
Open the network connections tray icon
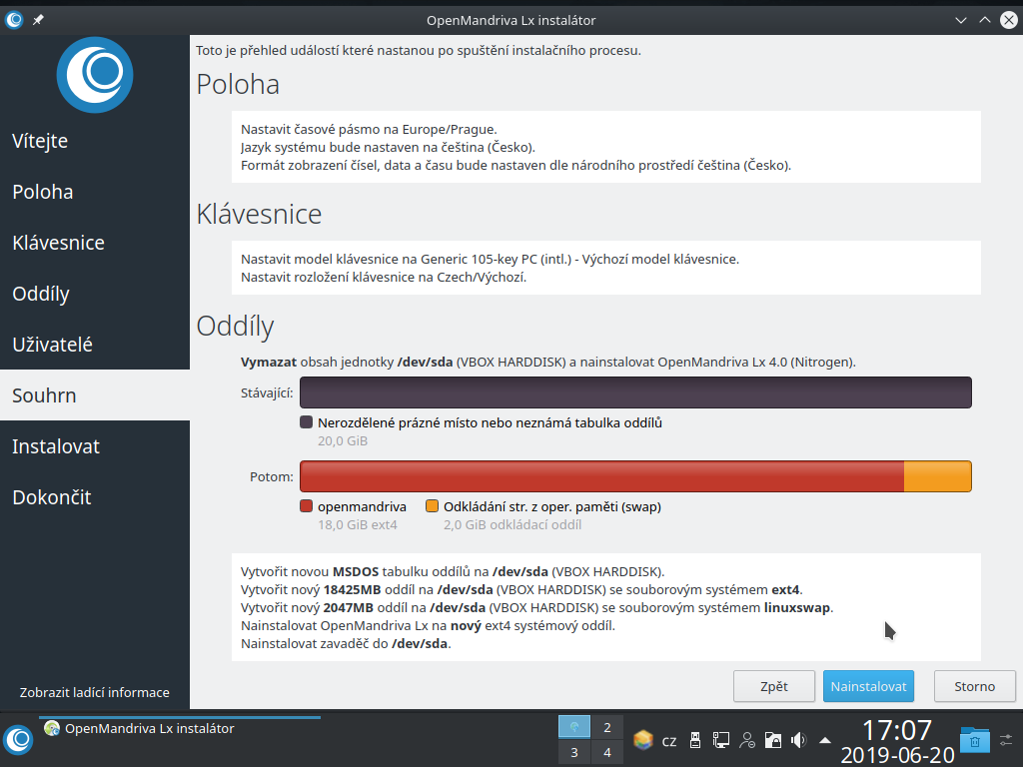[720, 740]
